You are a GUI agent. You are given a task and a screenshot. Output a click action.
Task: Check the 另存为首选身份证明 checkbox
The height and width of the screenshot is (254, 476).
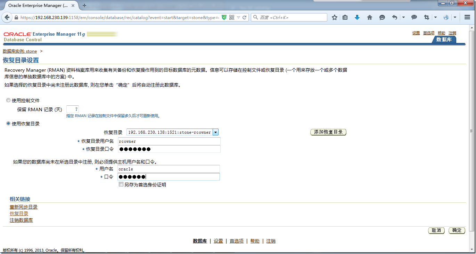(121, 185)
